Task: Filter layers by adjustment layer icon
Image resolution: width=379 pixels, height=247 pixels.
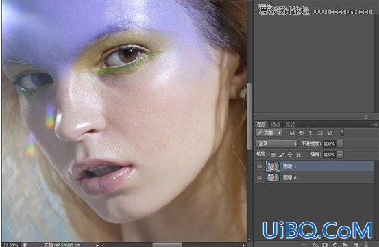Action: point(302,133)
